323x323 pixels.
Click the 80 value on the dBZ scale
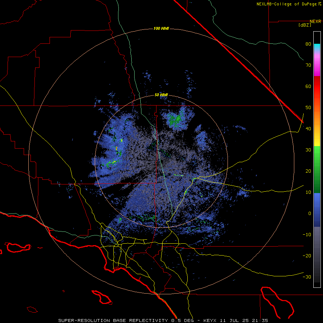coord(308,44)
